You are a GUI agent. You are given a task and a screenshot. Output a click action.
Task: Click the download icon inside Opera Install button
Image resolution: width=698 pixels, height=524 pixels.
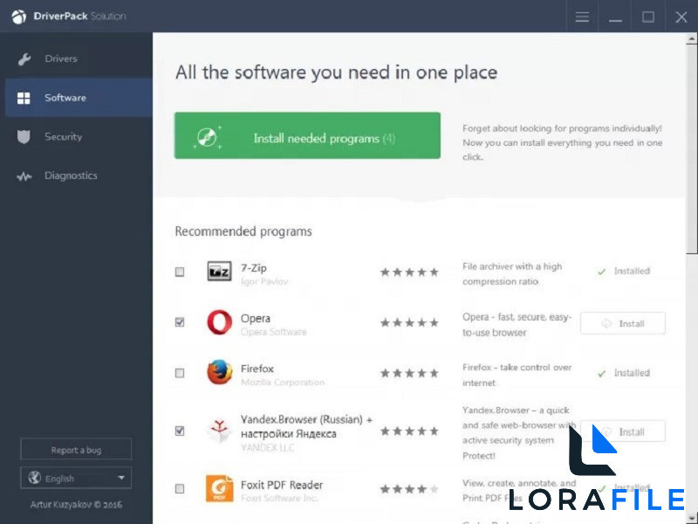point(606,323)
